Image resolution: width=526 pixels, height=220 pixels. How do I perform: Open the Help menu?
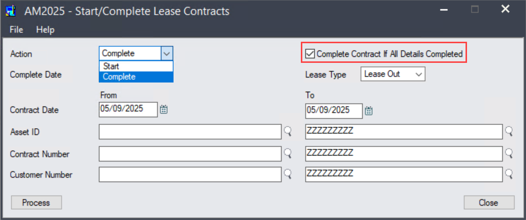(x=45, y=30)
